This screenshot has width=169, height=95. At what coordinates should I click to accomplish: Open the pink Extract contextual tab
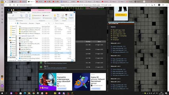41,10
